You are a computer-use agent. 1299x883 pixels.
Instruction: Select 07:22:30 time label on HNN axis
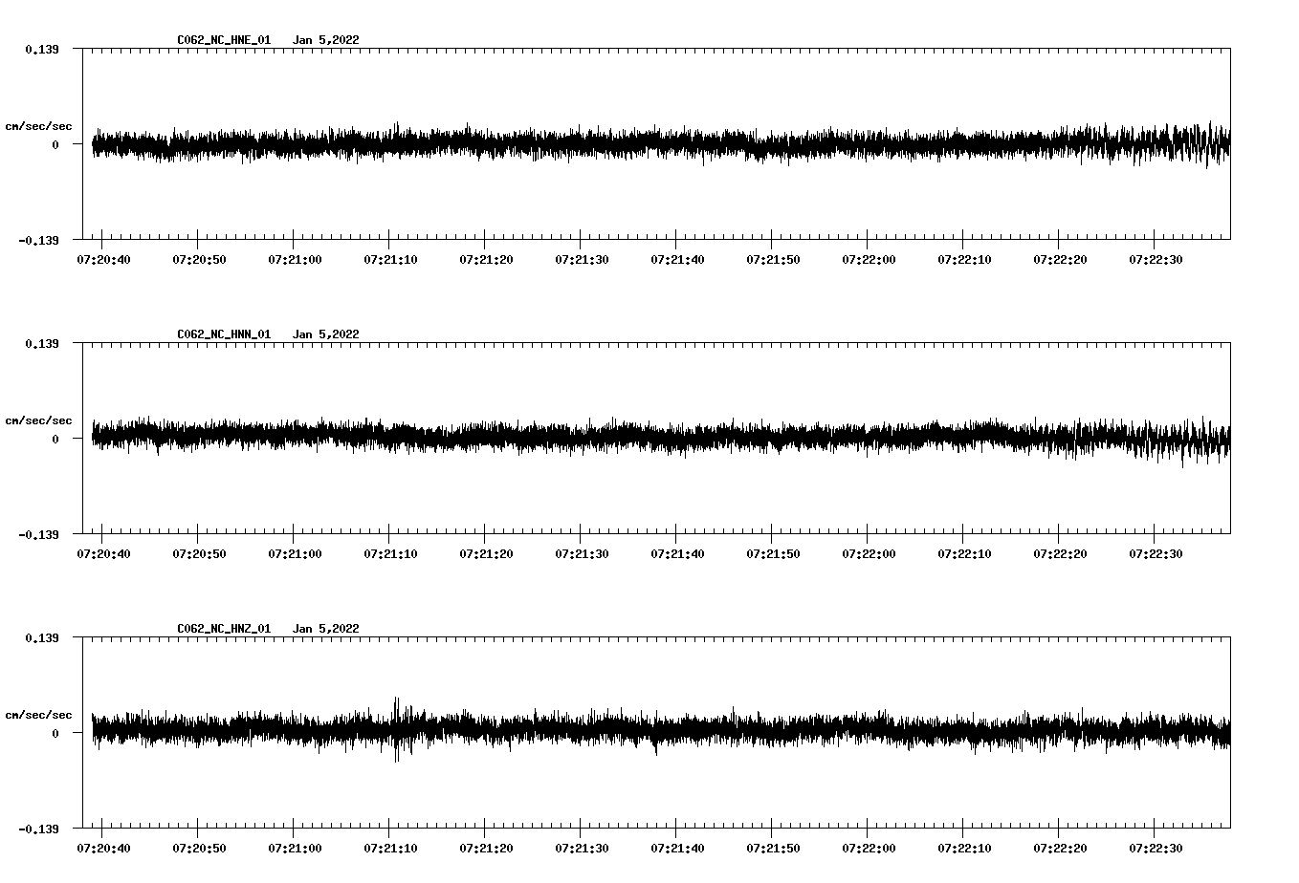(x=1156, y=553)
